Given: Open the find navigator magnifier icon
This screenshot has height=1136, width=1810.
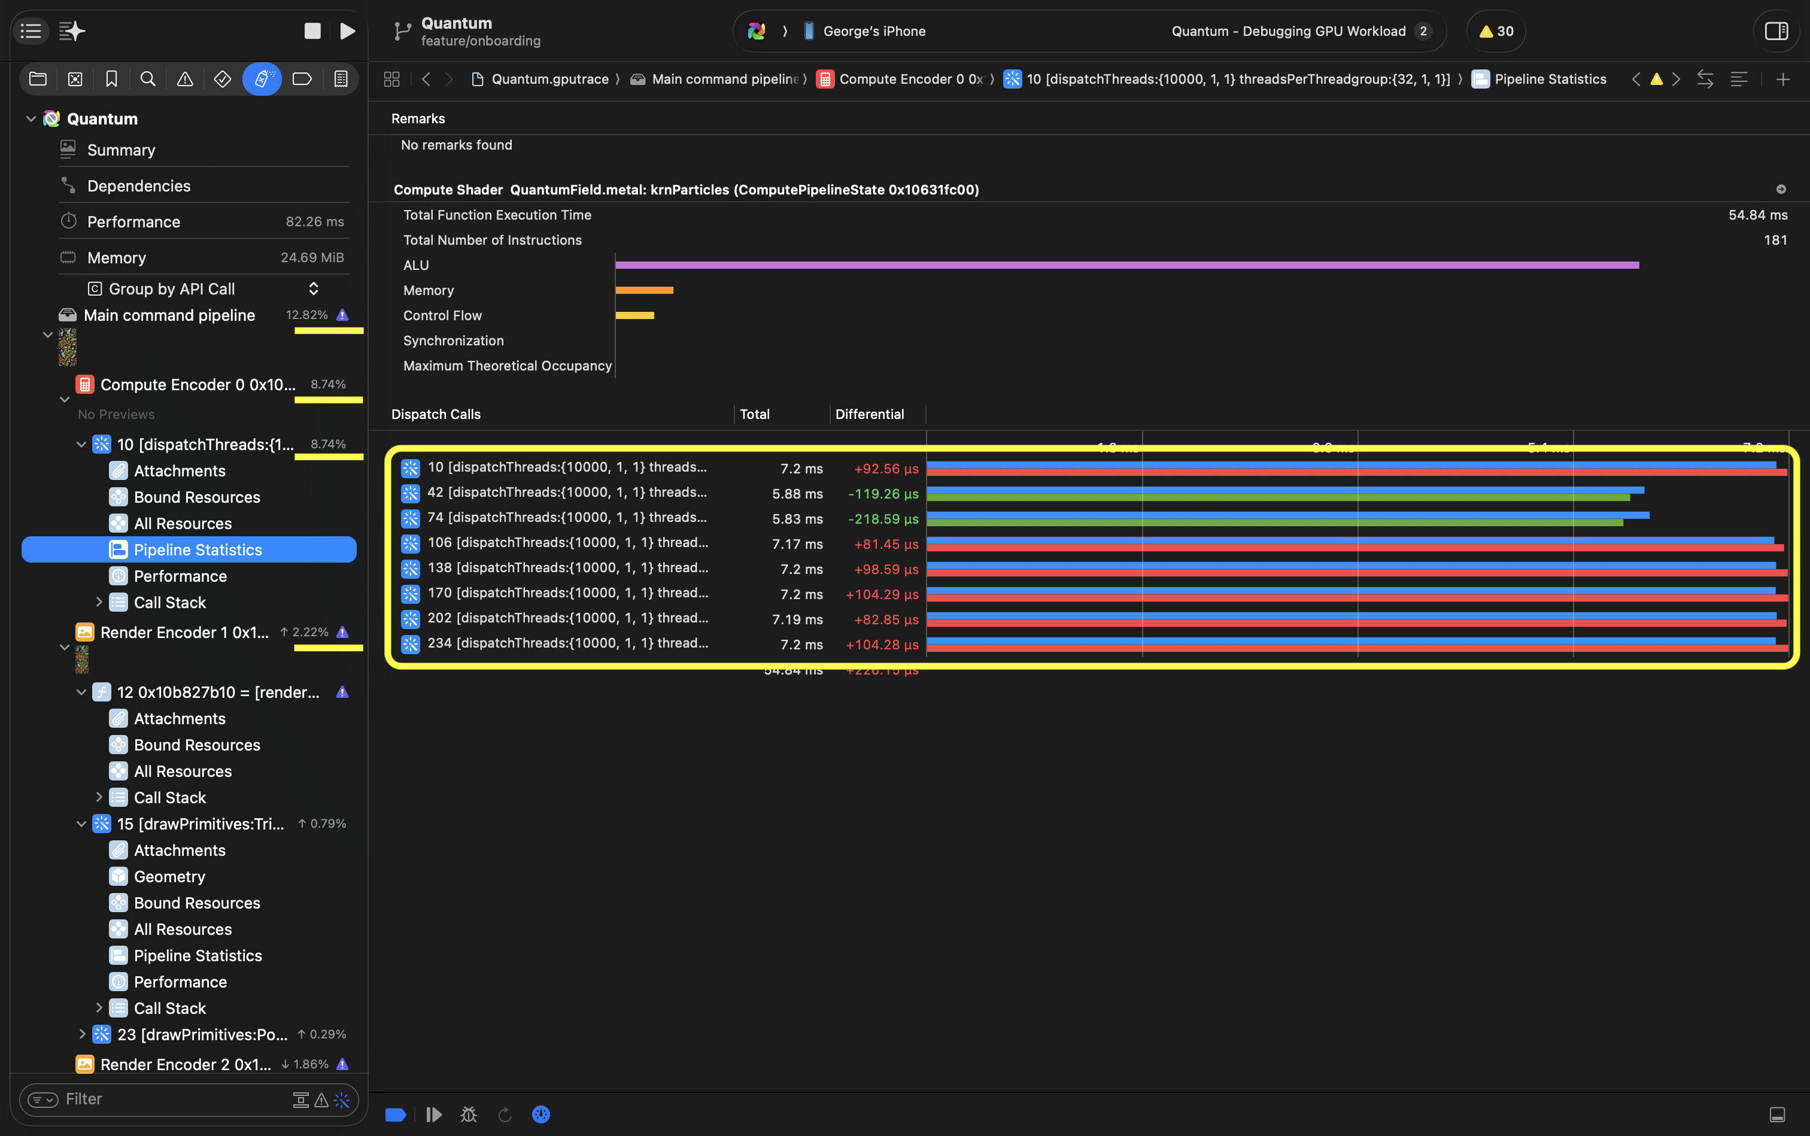Looking at the screenshot, I should pos(148,79).
